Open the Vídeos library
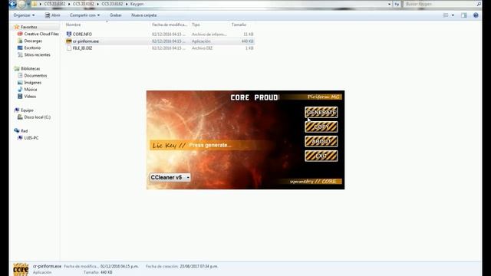This screenshot has width=491, height=276. click(30, 97)
